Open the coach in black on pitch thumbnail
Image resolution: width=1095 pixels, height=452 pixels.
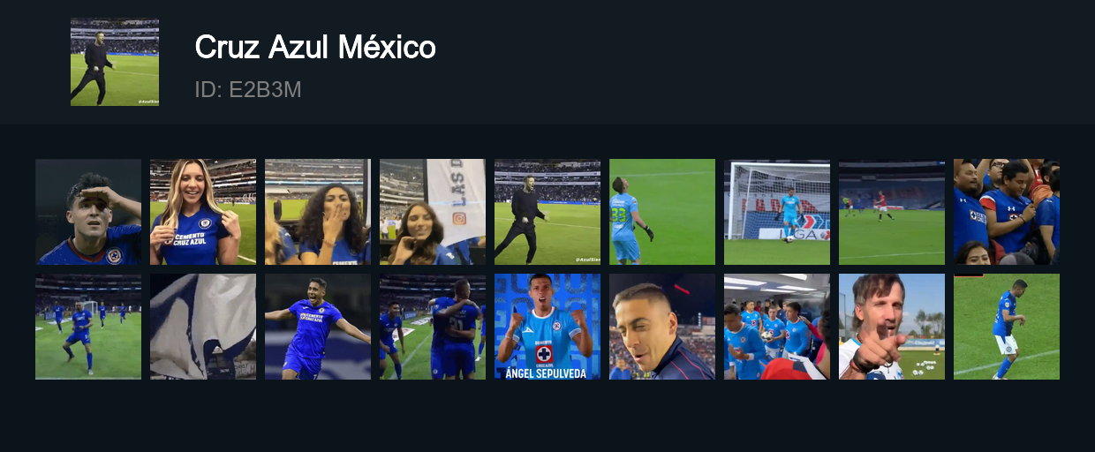click(x=547, y=212)
